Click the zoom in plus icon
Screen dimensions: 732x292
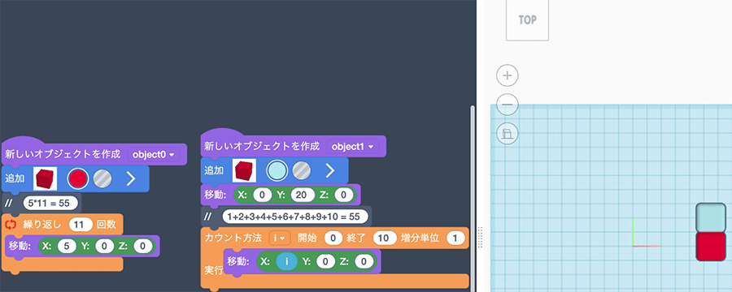click(508, 75)
